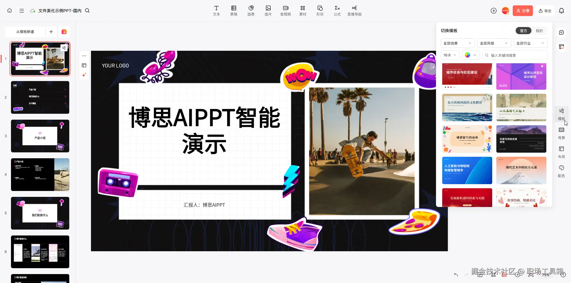Choose the 东方传统风俗的文化解读 template
The image size is (571, 283).
467,107
